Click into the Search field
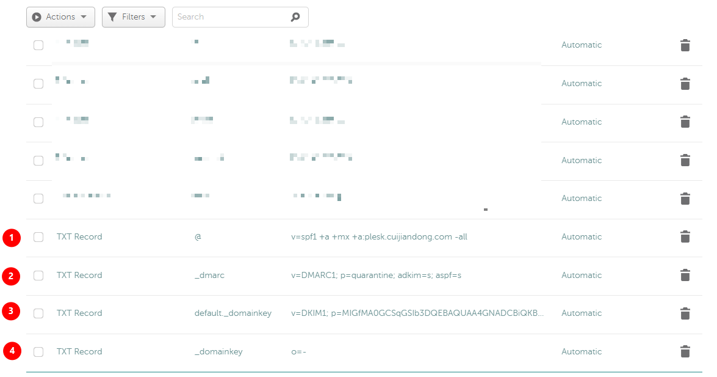The height and width of the screenshot is (377, 717). point(232,17)
